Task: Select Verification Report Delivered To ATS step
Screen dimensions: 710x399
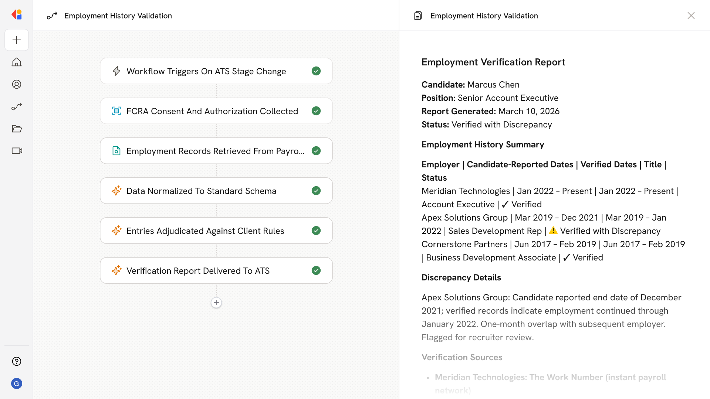Action: click(198, 270)
